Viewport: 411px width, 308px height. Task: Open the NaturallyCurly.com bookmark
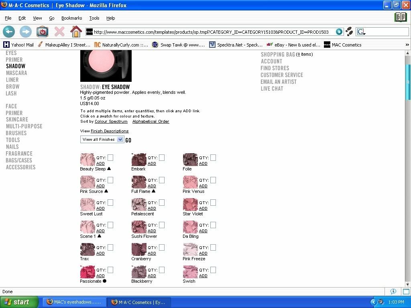[121, 45]
